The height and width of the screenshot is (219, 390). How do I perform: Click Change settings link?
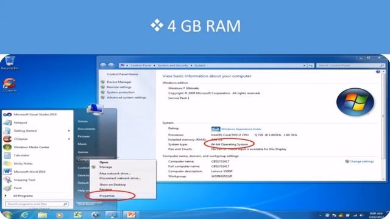(361, 161)
